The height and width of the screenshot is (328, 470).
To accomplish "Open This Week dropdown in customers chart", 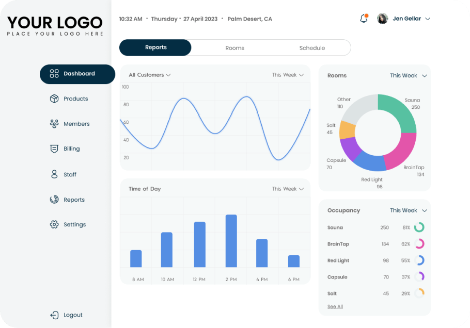I will click(x=288, y=75).
